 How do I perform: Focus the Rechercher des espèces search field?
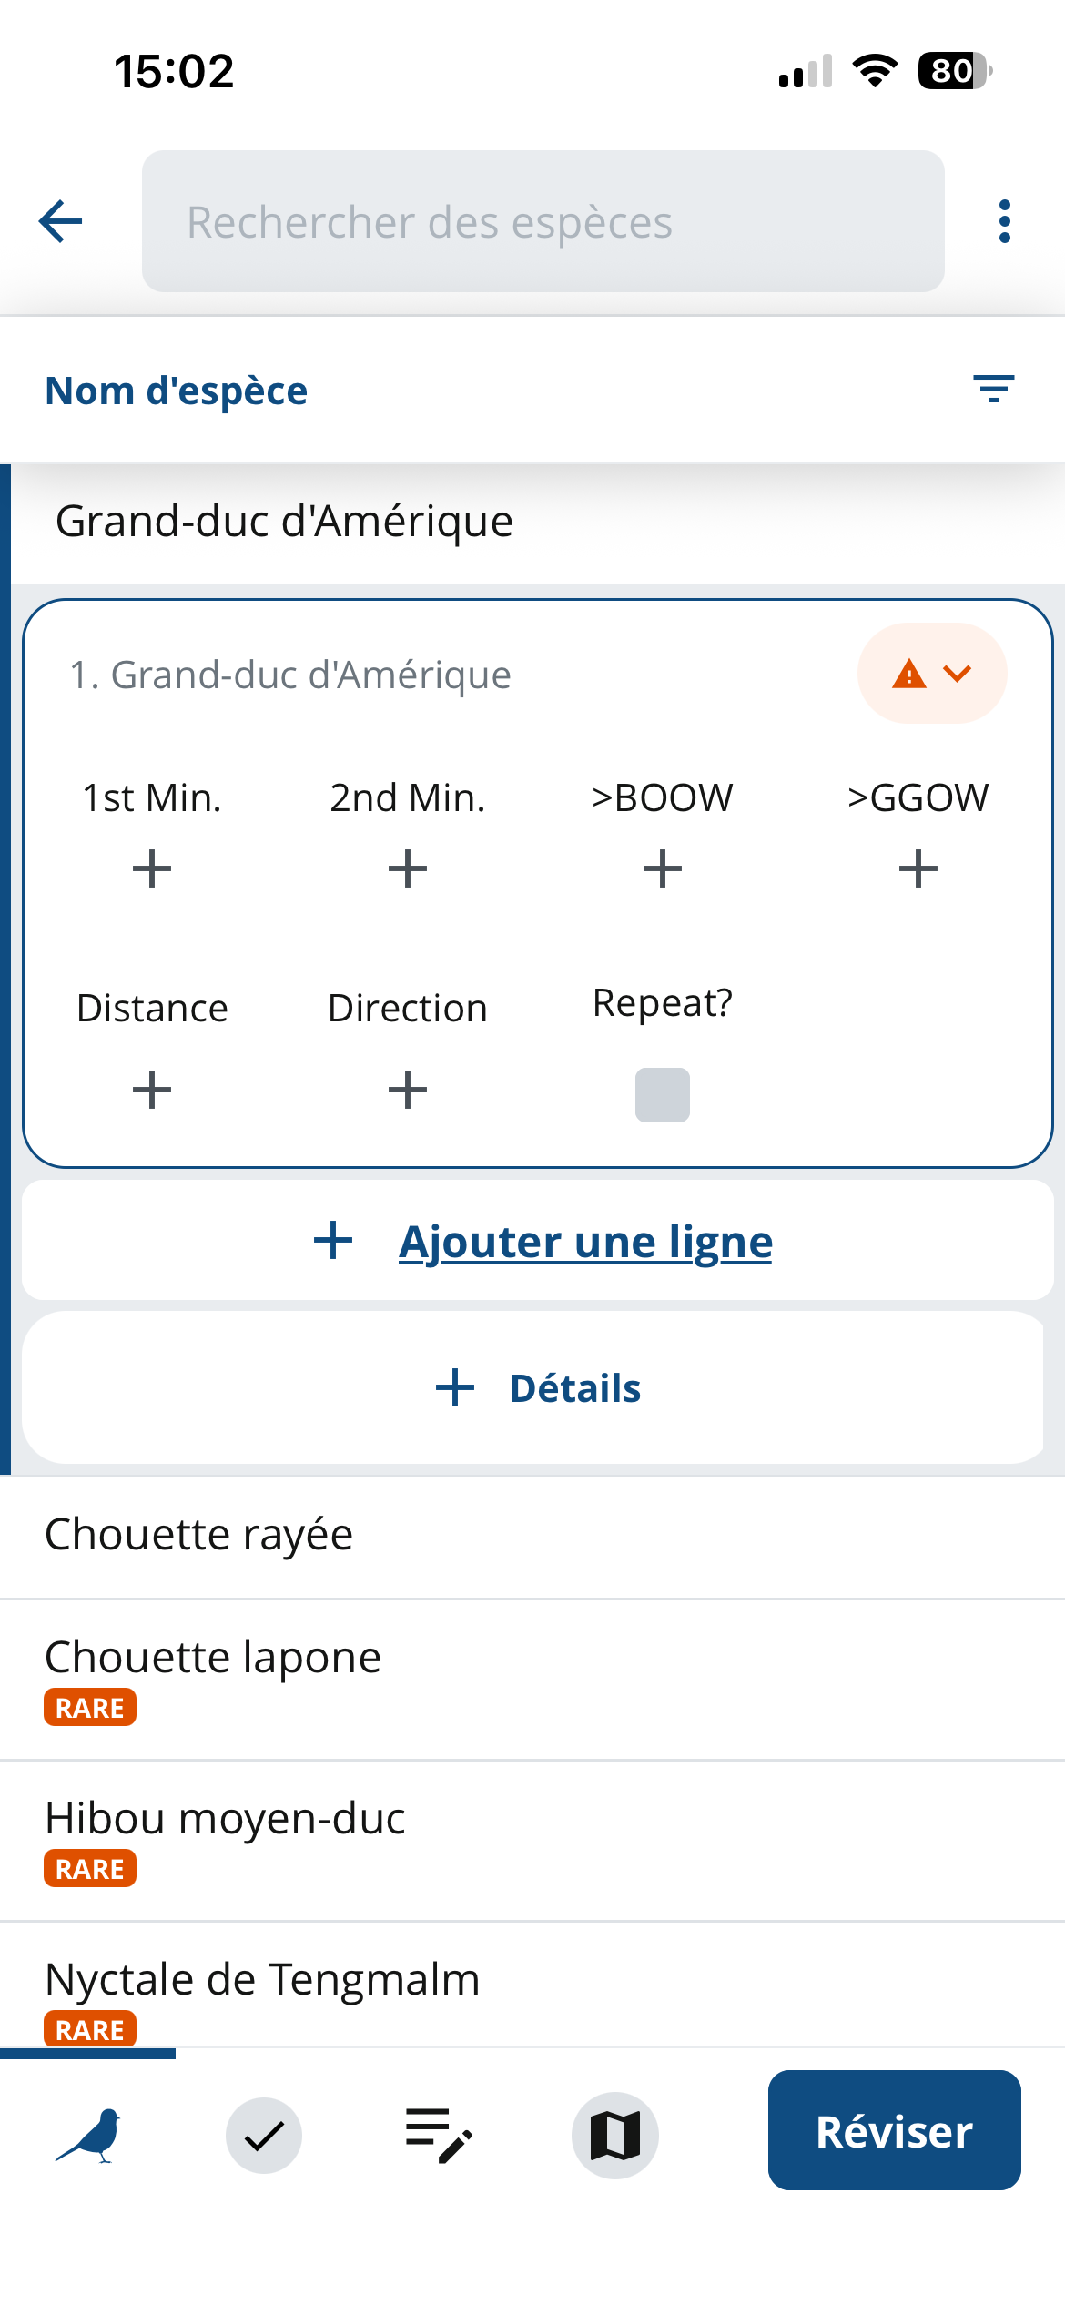pyautogui.click(x=543, y=221)
